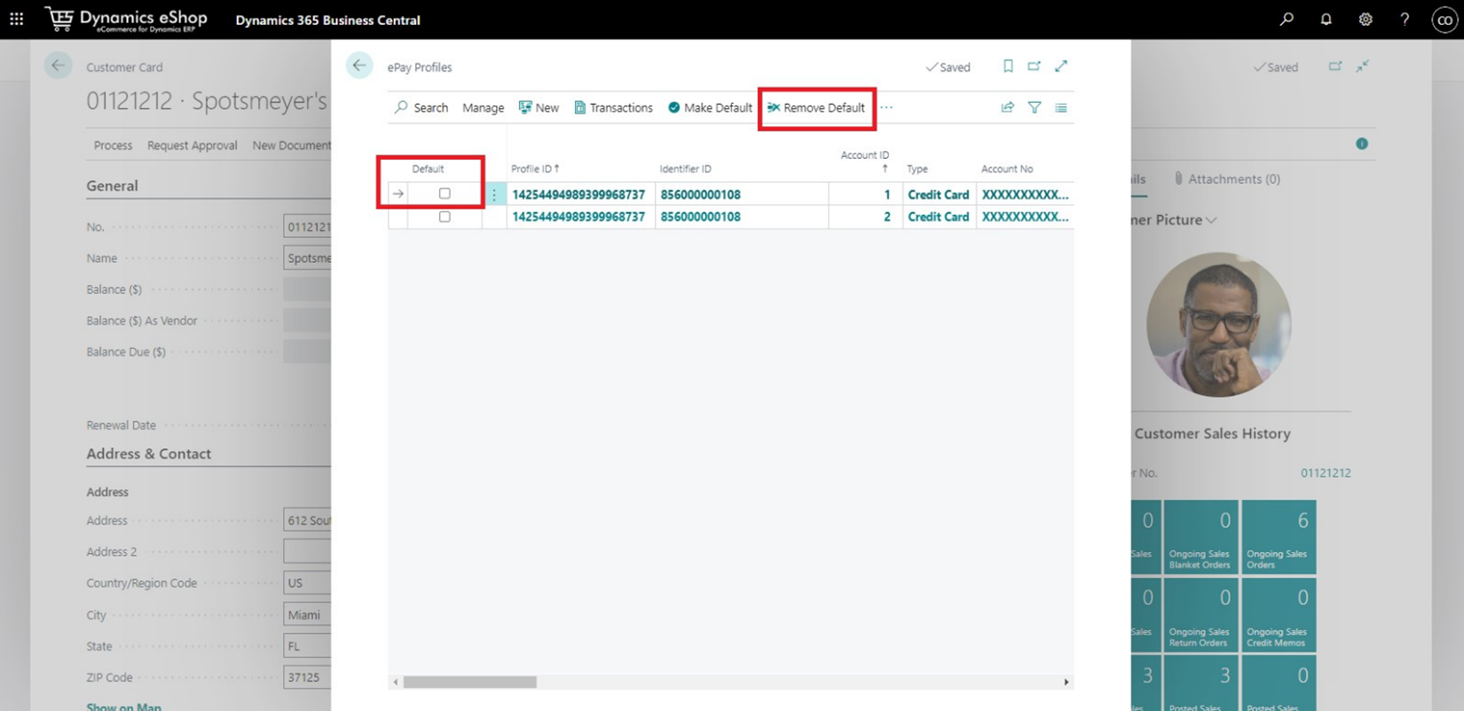Click the share icon in ePay toolbar
Image resolution: width=1464 pixels, height=711 pixels.
1008,107
